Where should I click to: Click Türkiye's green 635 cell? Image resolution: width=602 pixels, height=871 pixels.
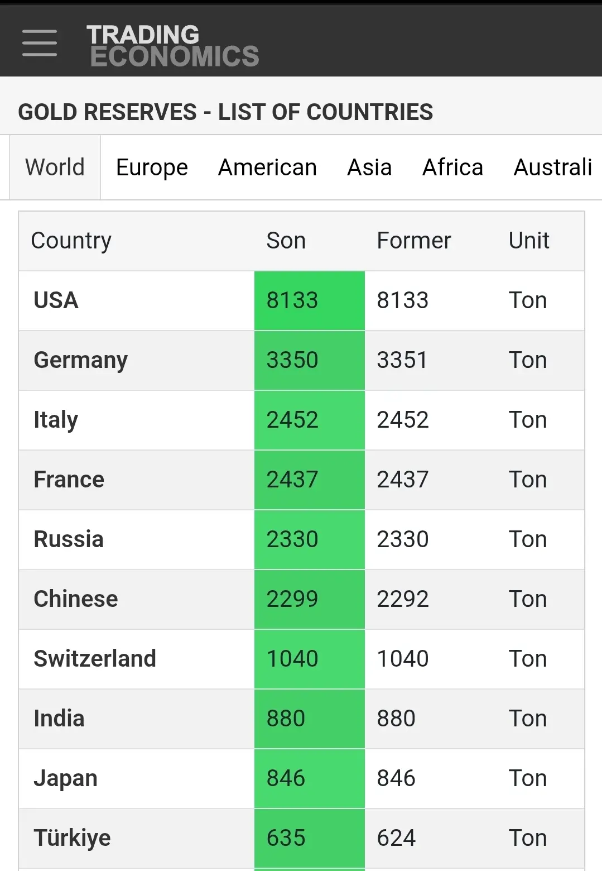point(309,838)
